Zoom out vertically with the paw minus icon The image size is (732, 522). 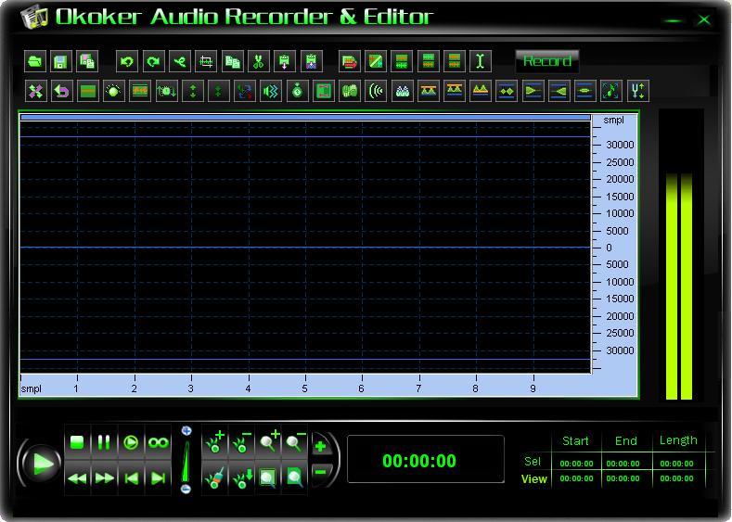242,442
